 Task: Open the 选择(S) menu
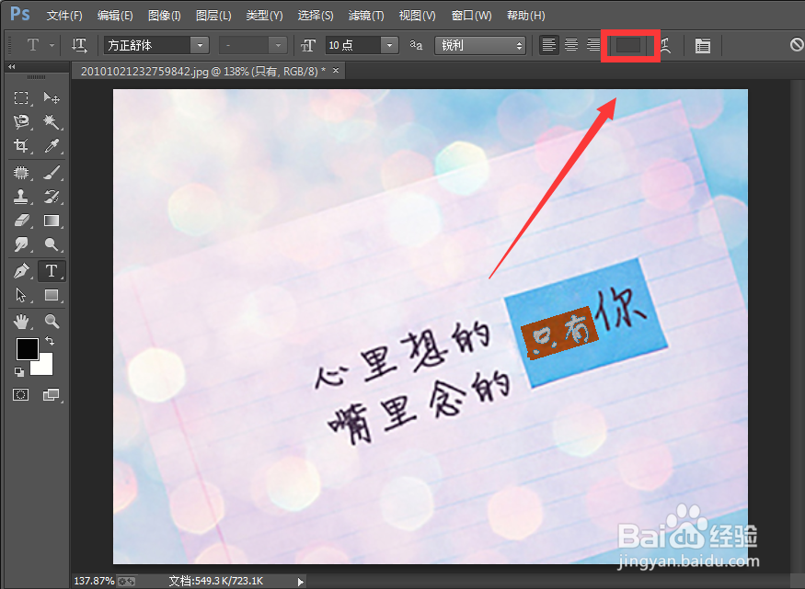point(316,16)
